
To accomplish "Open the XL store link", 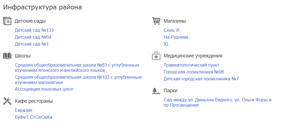I will tap(166, 44).
